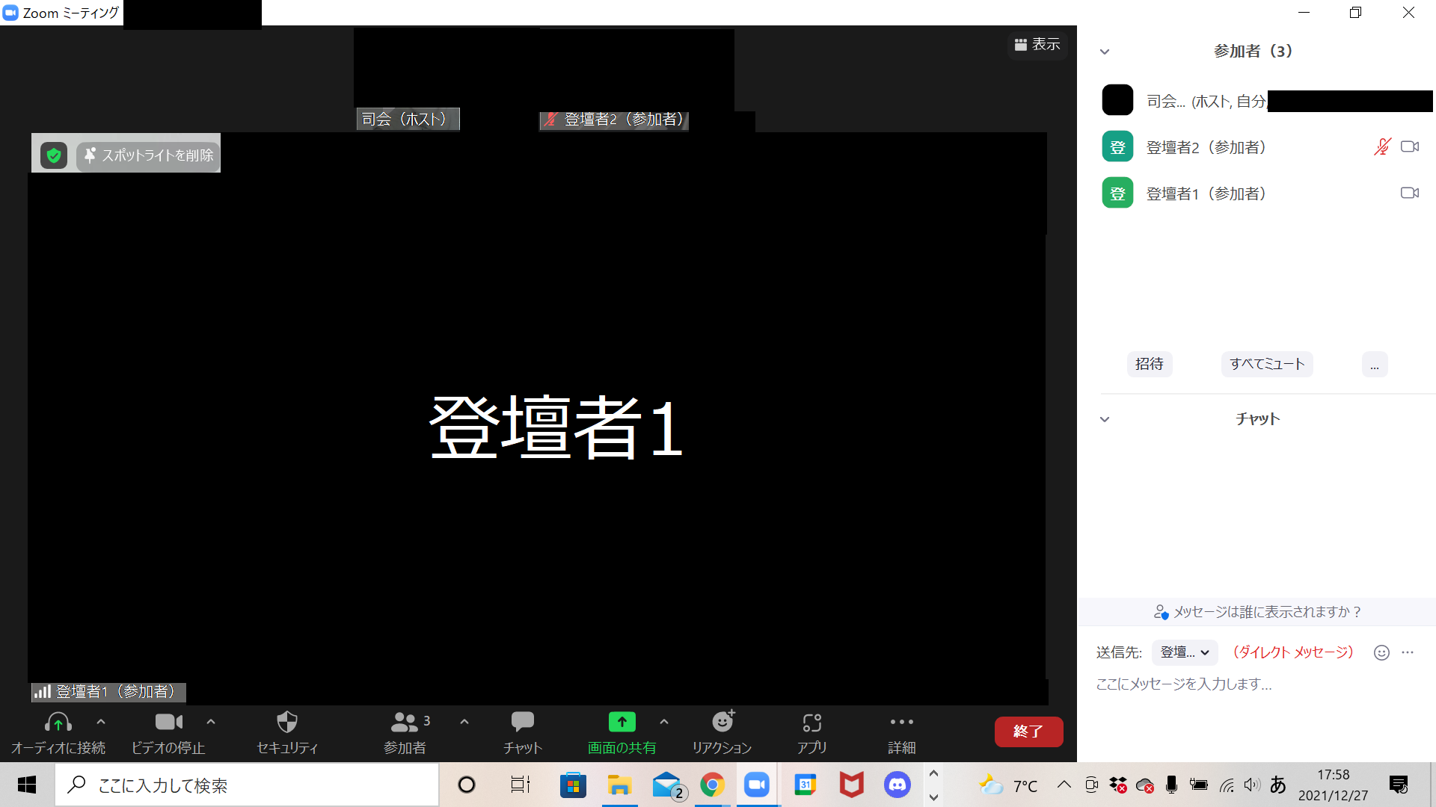Screen dimensions: 1436x807
Task: Stop video with the camera button
Action: tap(168, 722)
